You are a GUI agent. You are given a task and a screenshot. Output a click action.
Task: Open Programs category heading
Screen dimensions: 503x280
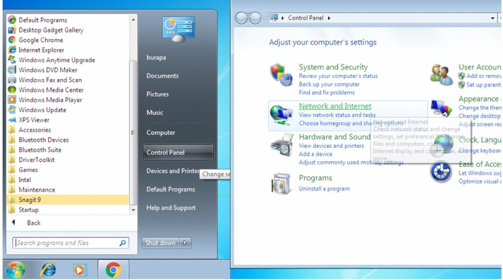(x=315, y=178)
